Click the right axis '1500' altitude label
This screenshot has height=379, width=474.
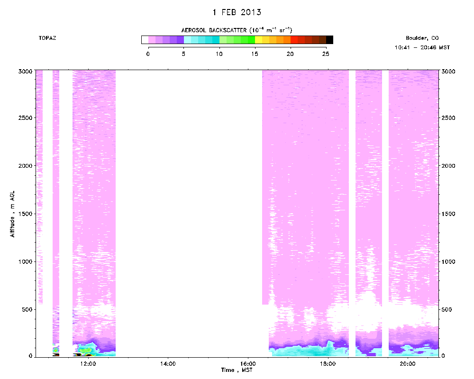[x=448, y=214]
